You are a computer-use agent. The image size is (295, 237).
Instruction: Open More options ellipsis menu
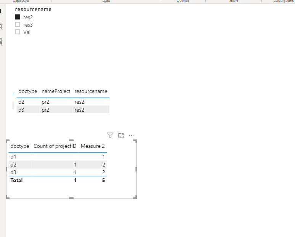[132, 135]
